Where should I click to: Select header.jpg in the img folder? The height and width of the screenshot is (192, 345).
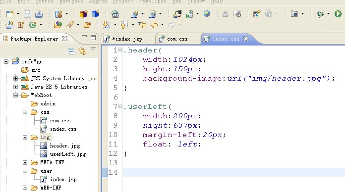point(64,145)
